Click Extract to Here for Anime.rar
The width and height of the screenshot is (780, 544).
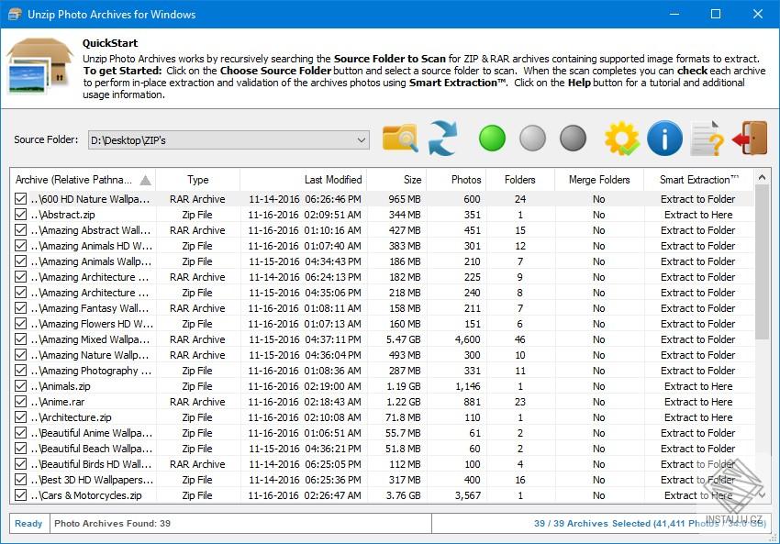pyautogui.click(x=698, y=402)
